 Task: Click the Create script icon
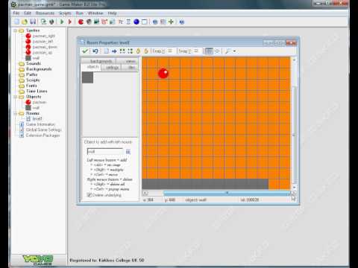[113, 22]
